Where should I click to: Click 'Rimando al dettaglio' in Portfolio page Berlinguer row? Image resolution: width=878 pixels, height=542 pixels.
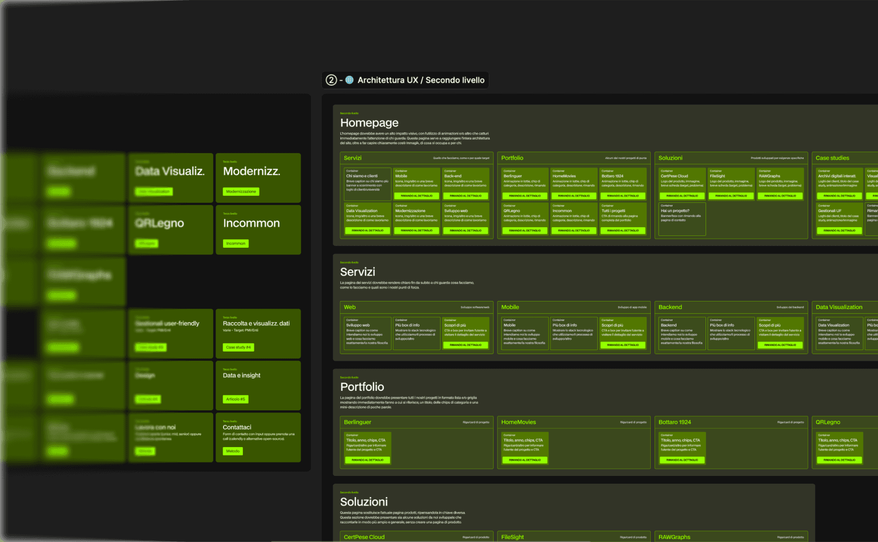tap(368, 460)
